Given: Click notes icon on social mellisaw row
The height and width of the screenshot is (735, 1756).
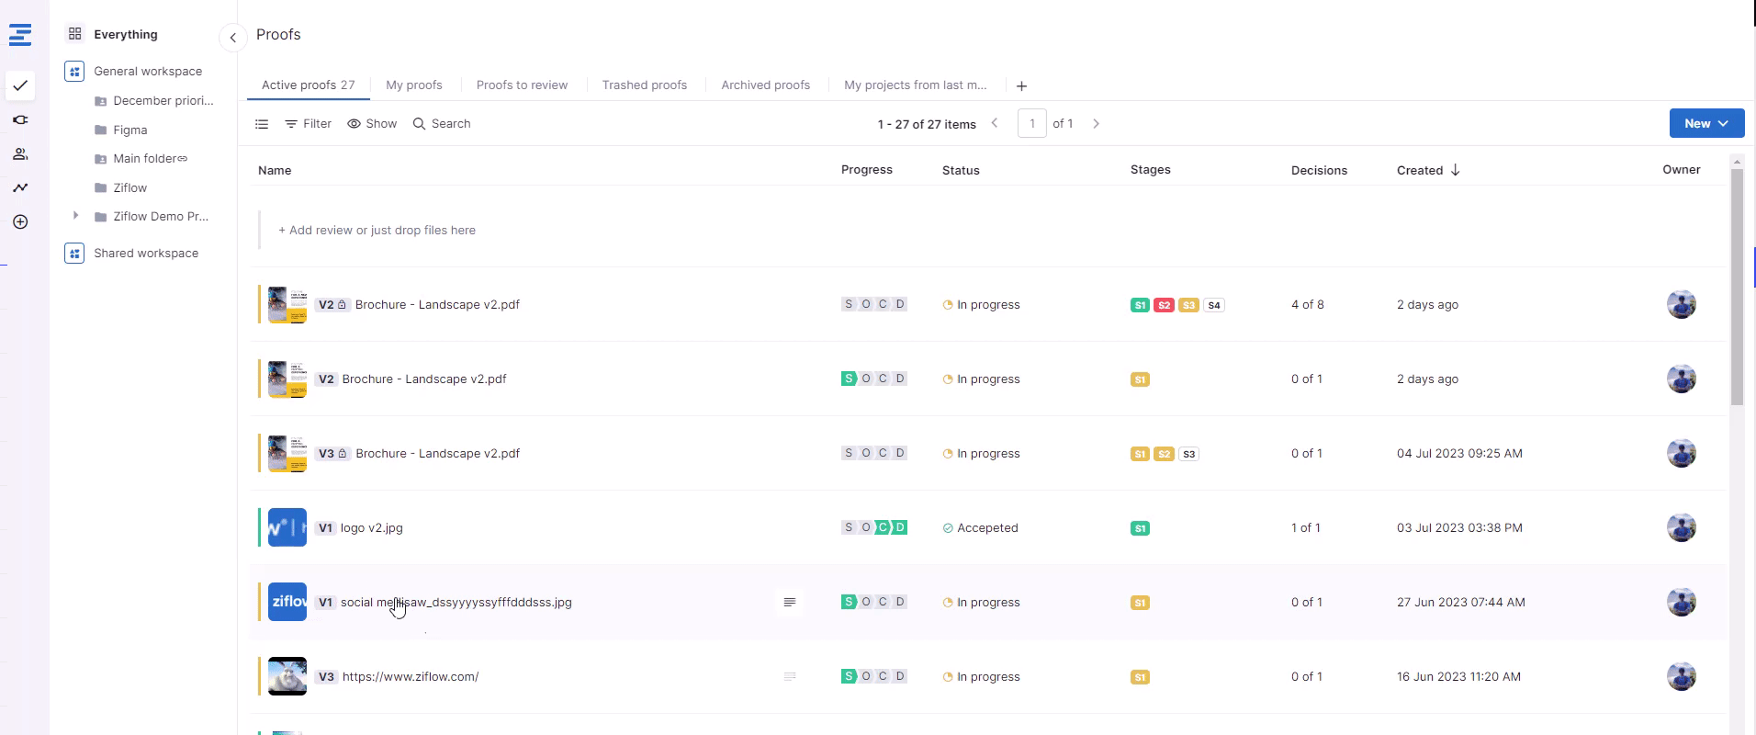Looking at the screenshot, I should [x=789, y=602].
